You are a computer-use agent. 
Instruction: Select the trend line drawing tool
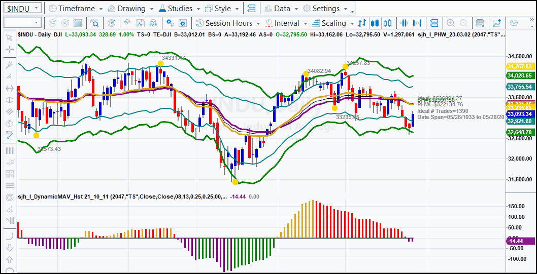click(9, 135)
